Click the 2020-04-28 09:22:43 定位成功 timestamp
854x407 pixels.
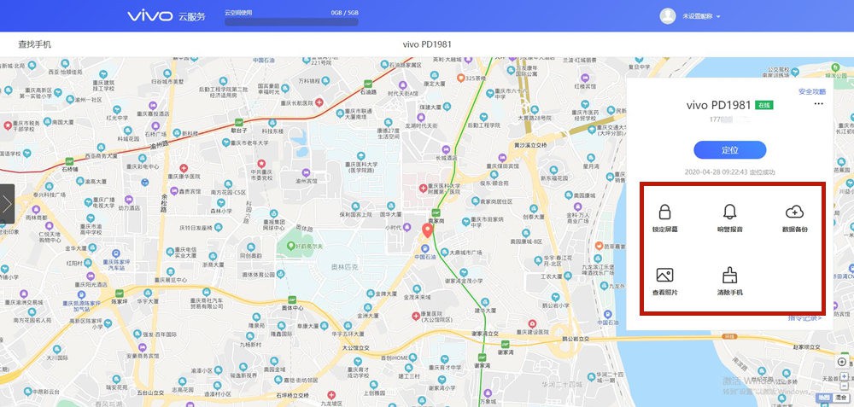click(730, 172)
